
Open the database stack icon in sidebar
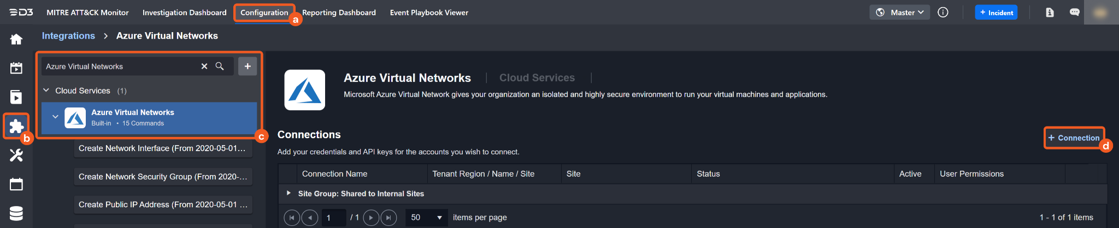pyautogui.click(x=16, y=213)
